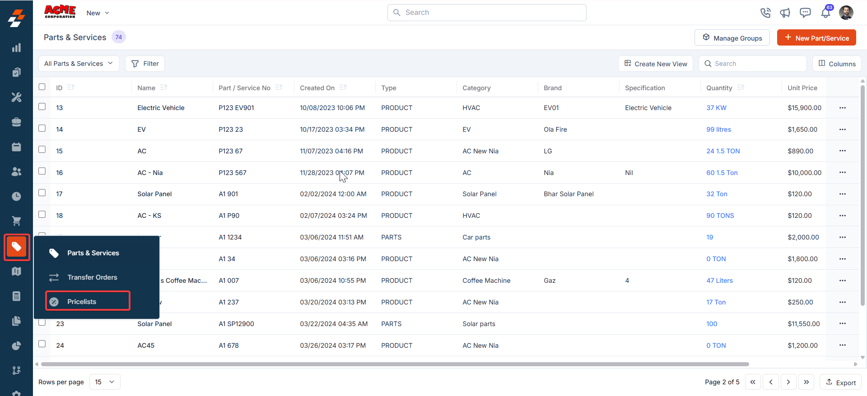Open the tools wrench sidebar icon

point(16,97)
